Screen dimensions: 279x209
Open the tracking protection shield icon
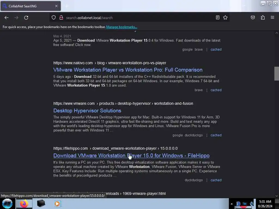click(x=54, y=18)
